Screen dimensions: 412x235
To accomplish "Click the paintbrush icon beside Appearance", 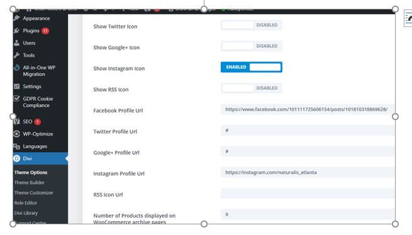I will (17, 18).
